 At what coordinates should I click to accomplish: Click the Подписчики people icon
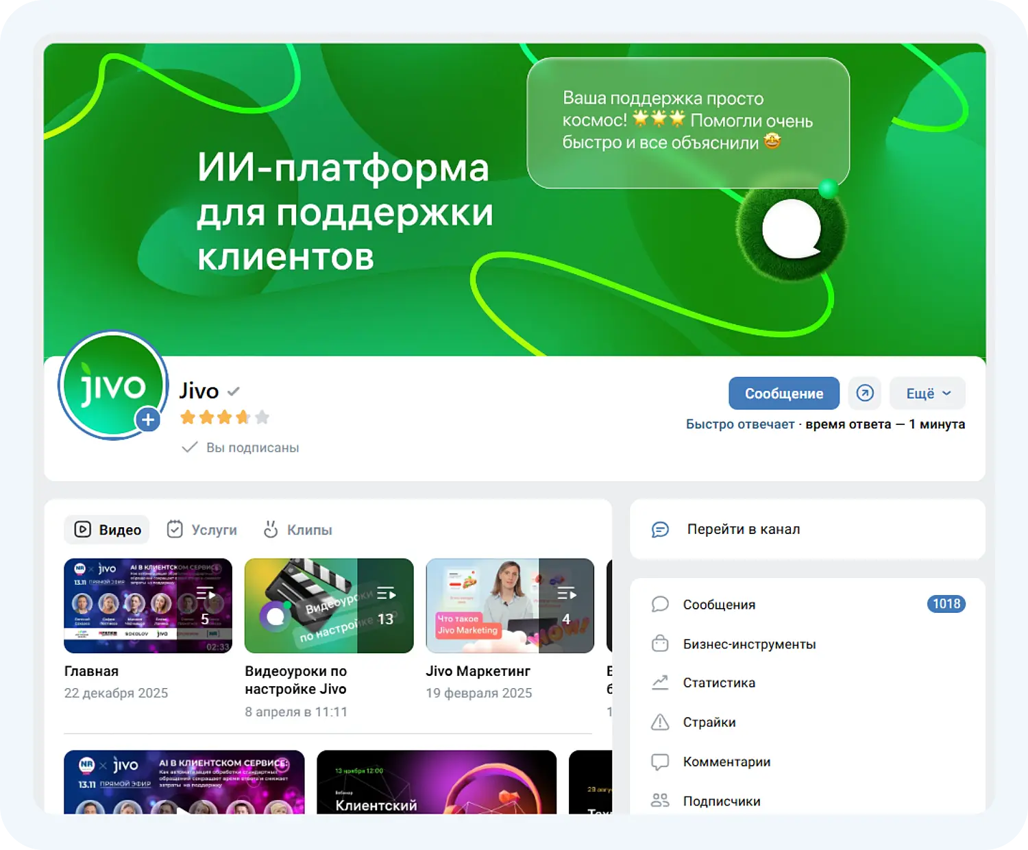(660, 801)
